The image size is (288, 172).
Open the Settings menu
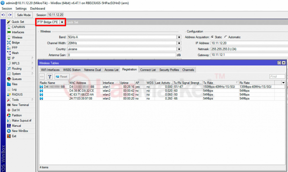[21, 9]
